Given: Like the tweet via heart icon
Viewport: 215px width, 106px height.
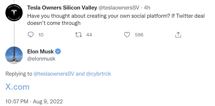Looking at the screenshot, I should (127, 35).
